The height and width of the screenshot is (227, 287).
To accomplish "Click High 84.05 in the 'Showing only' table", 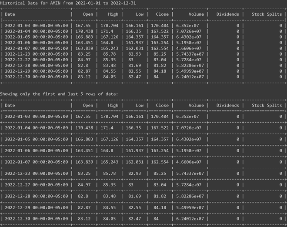I will pyautogui.click(x=110, y=219).
